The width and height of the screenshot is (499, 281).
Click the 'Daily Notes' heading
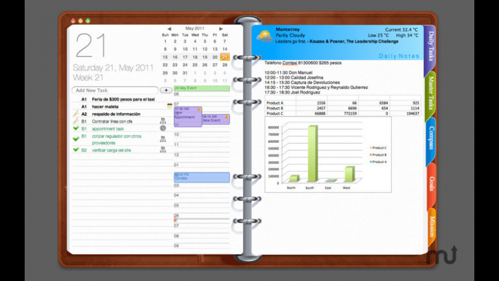click(x=399, y=56)
